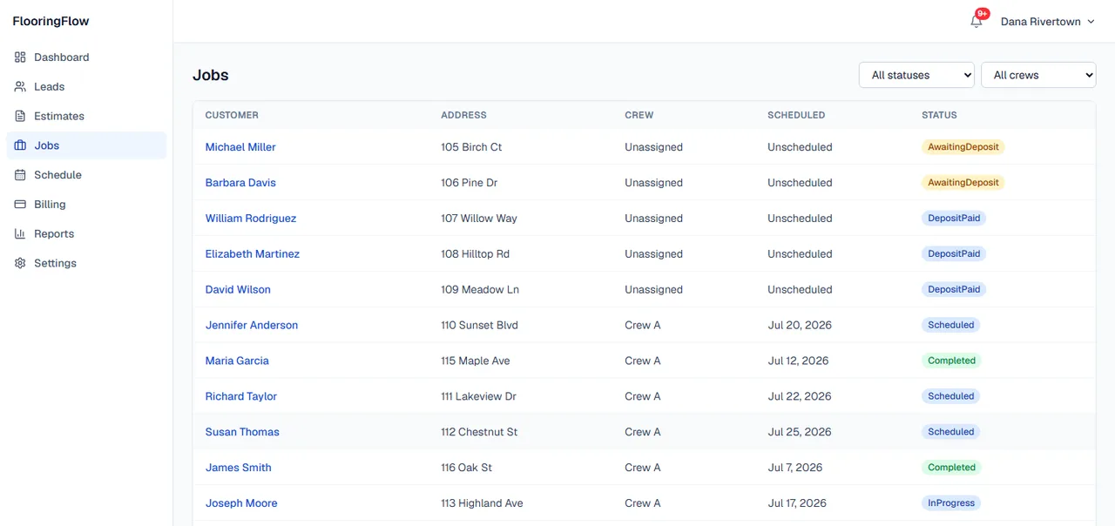Click address 110 Sunset Blvd
Viewport: 1115px width, 526px height.
pos(479,326)
